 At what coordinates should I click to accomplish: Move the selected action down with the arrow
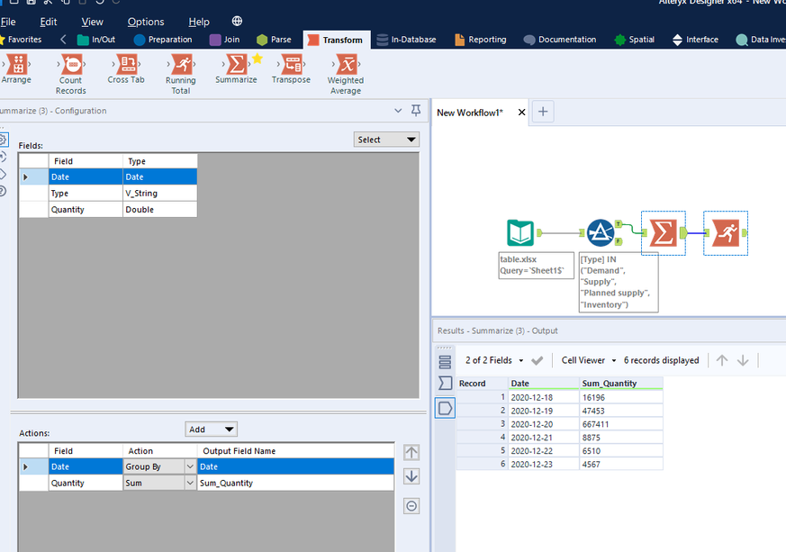[x=411, y=476]
